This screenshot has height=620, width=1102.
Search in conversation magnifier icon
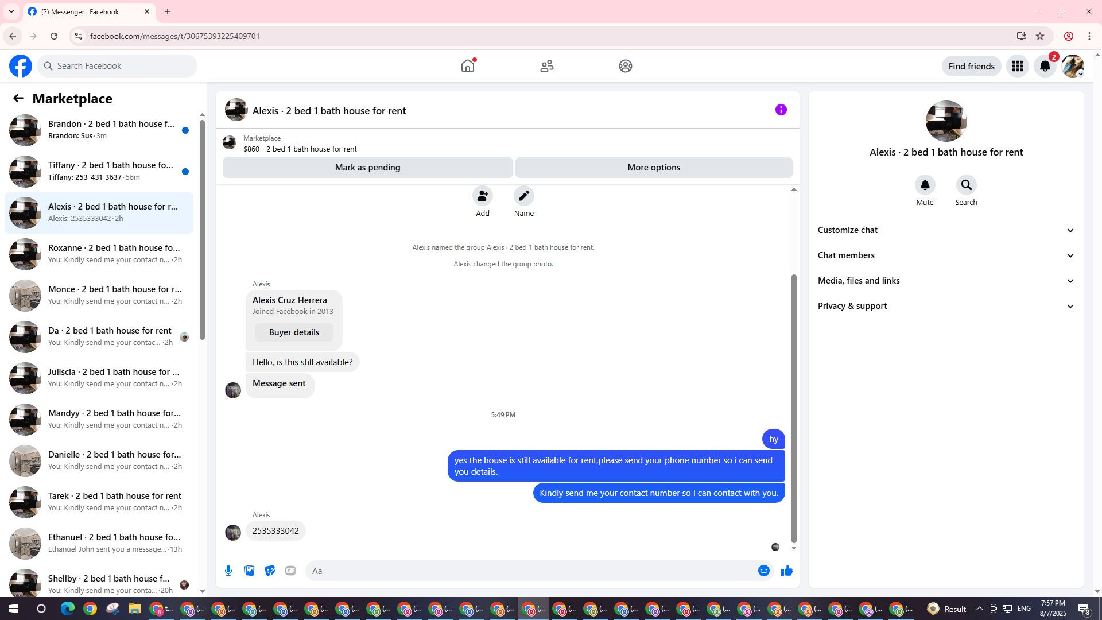coord(967,185)
